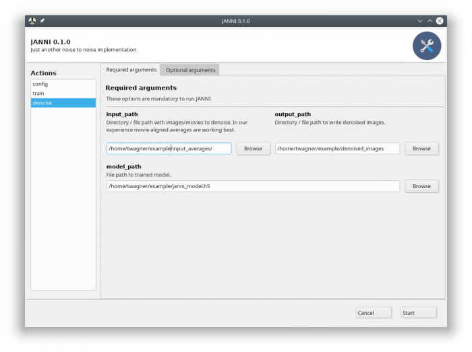Click the 'JANNI 0.1.0' header title
The height and width of the screenshot is (352, 472).
pos(51,42)
